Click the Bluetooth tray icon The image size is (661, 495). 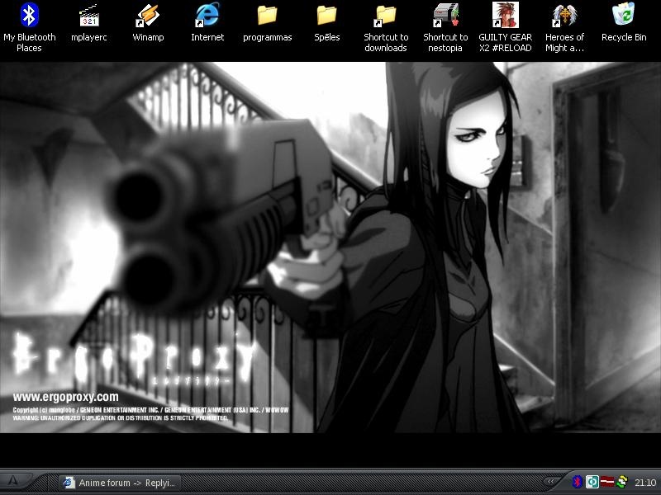coord(577,482)
